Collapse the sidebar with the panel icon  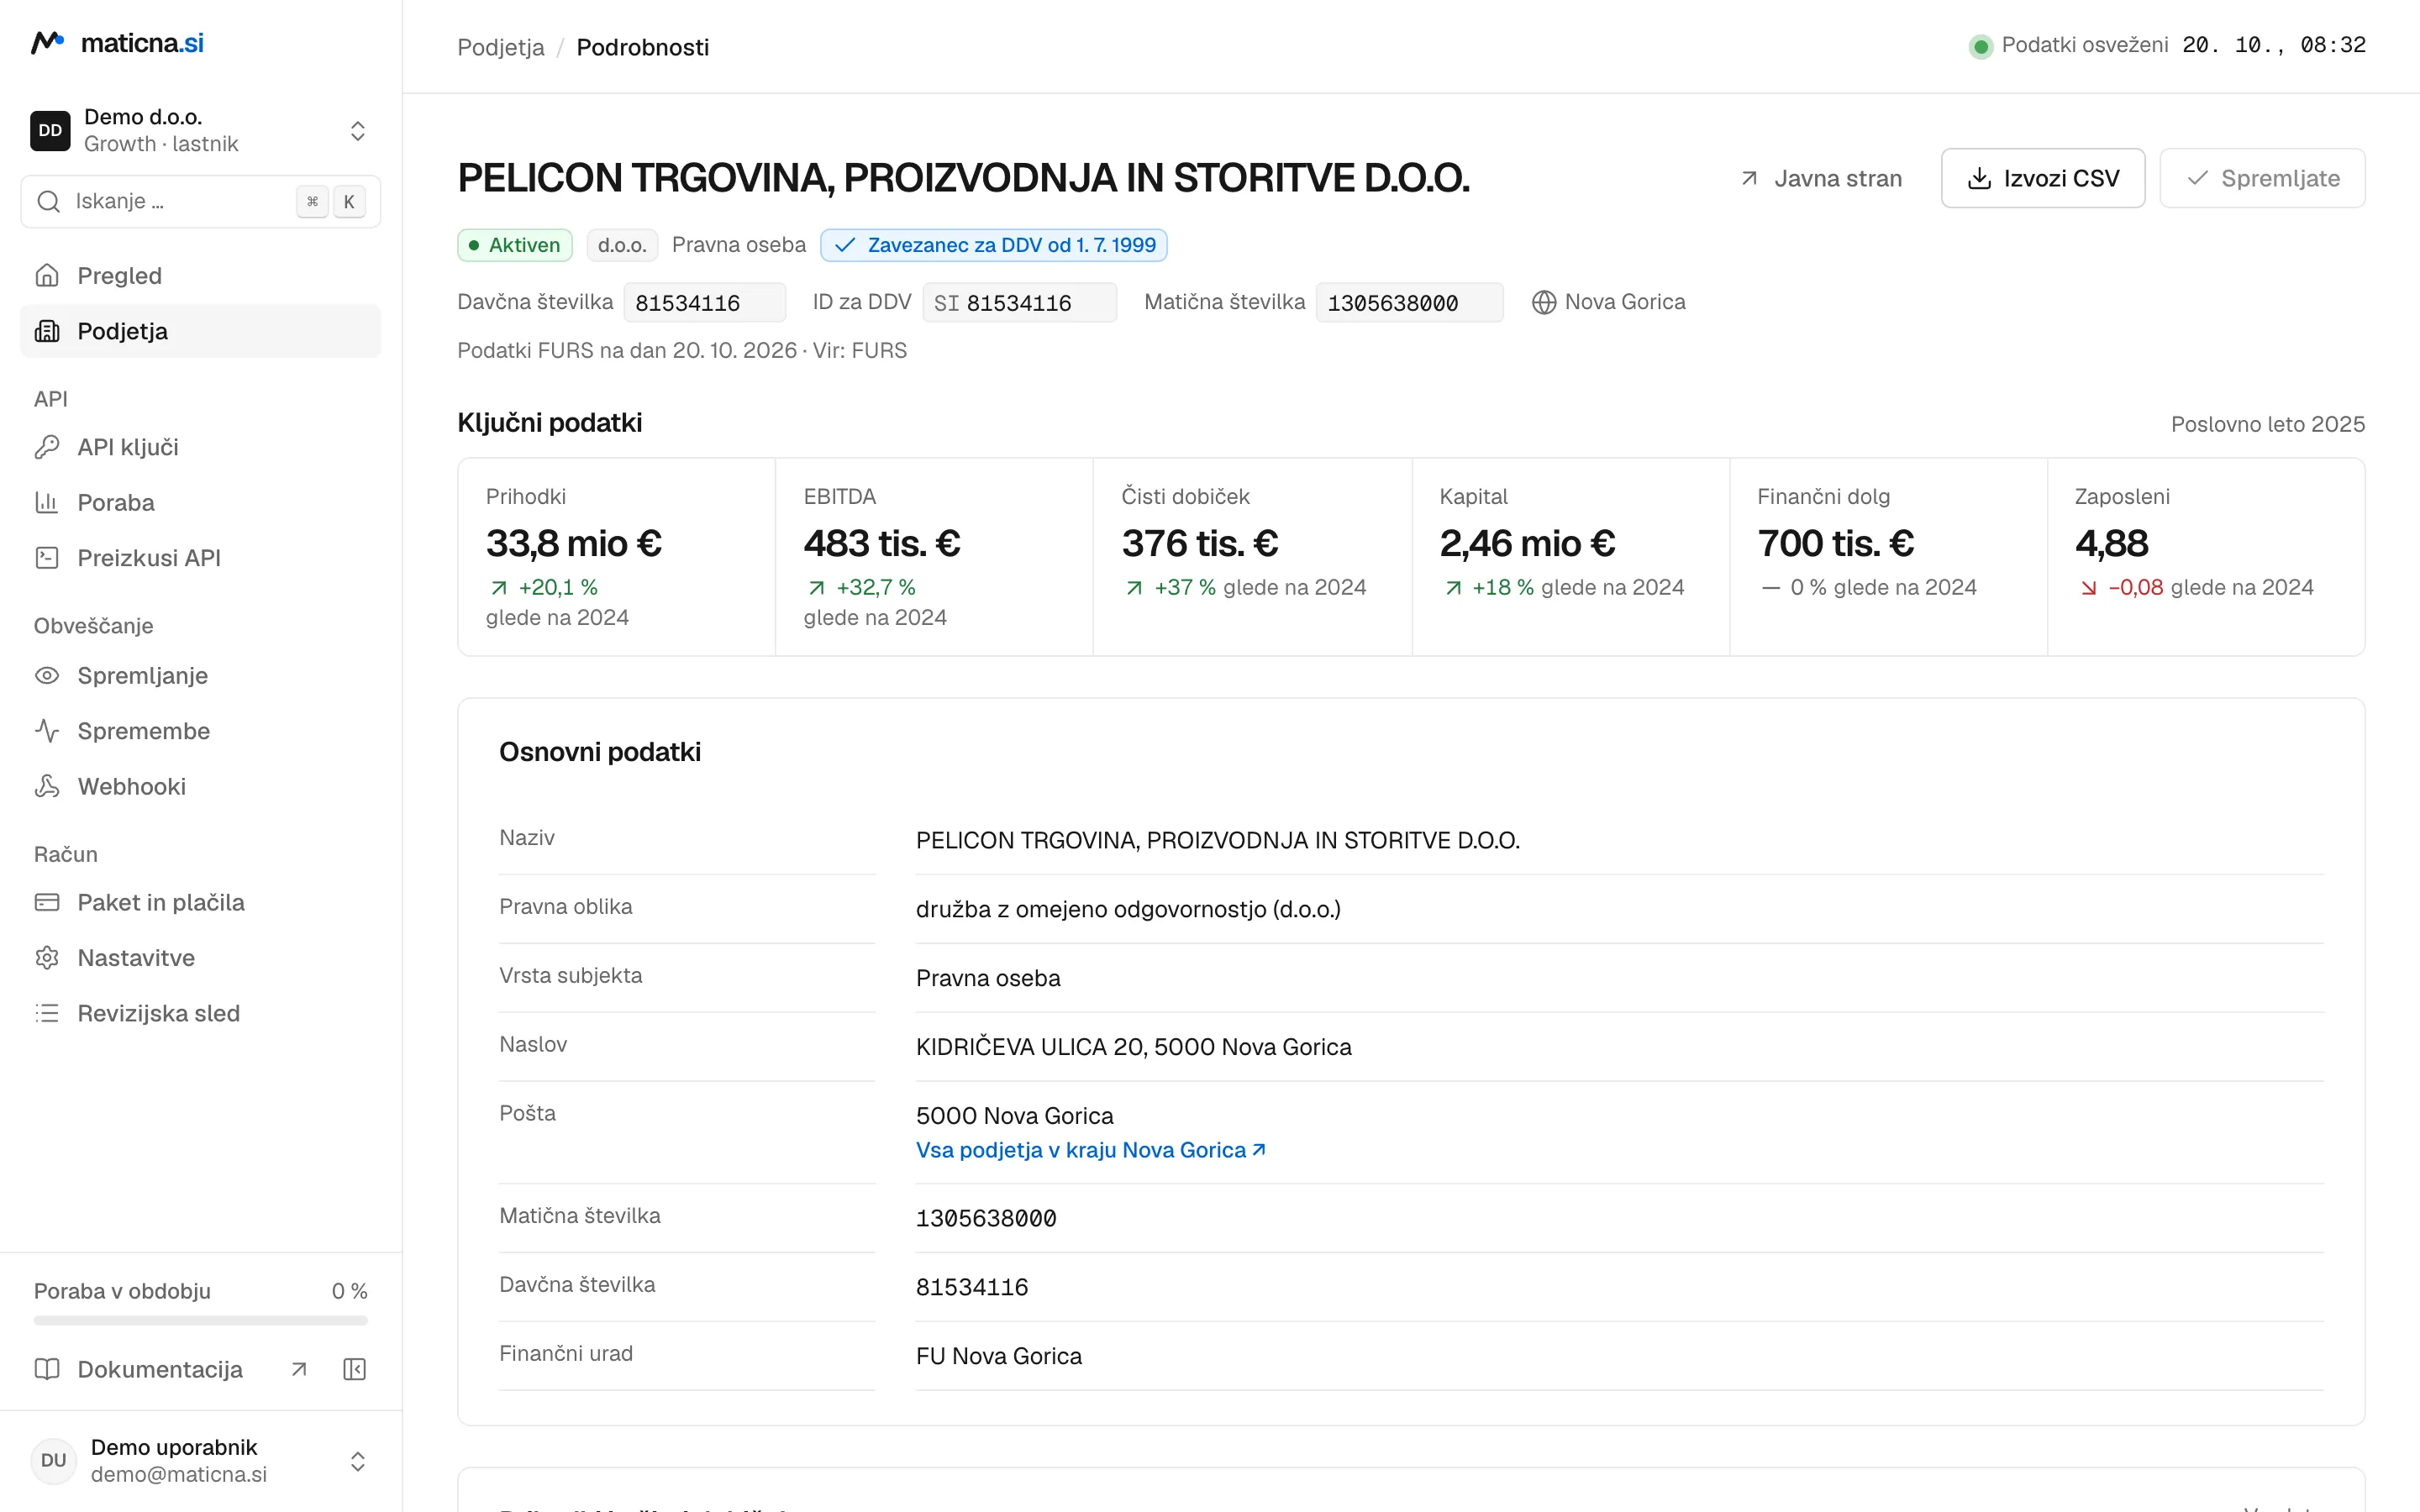[x=355, y=1369]
